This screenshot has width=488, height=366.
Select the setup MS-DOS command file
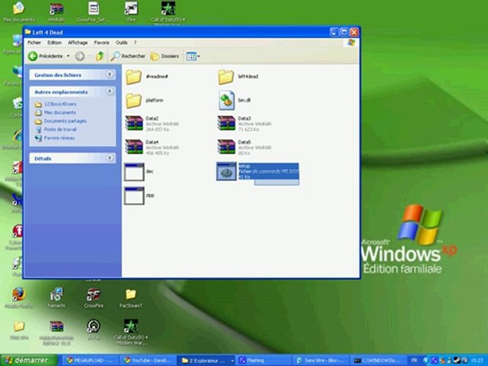[258, 171]
